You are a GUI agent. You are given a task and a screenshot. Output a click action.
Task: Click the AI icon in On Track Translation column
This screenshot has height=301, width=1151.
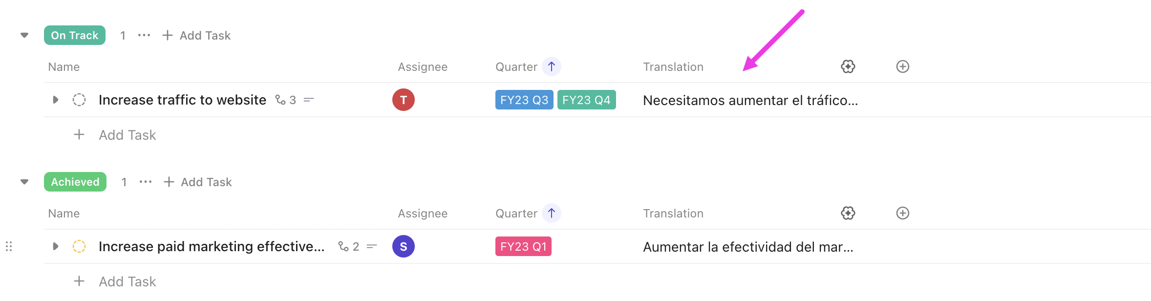(x=848, y=66)
